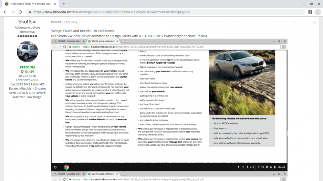Go back to previous page
323x181 pixels.
(5, 12)
